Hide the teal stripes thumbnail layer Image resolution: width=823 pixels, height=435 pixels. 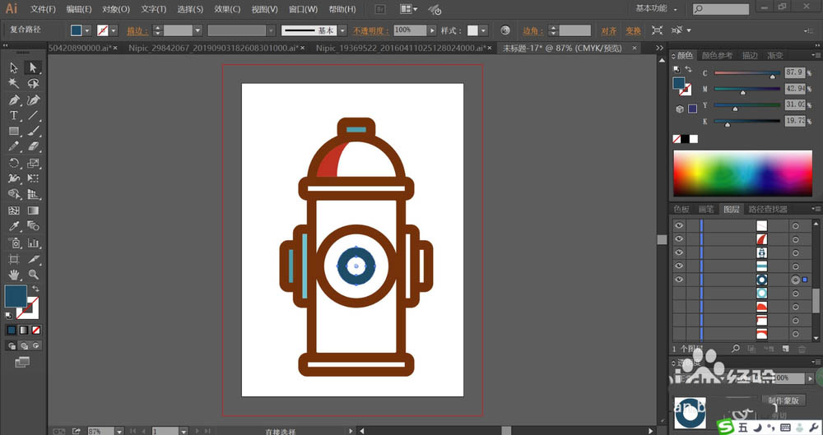[679, 266]
